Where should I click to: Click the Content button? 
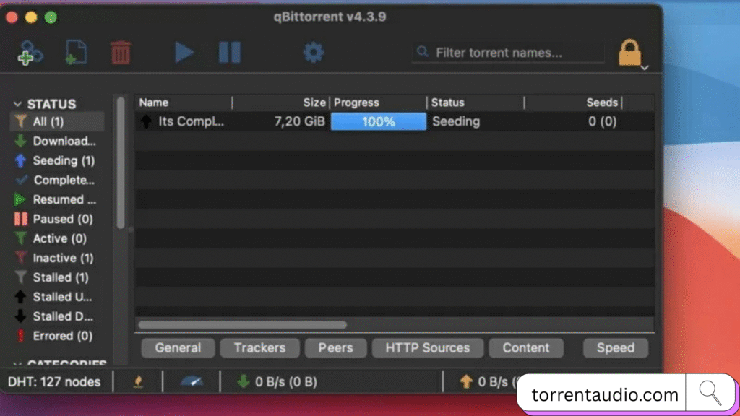click(x=525, y=347)
